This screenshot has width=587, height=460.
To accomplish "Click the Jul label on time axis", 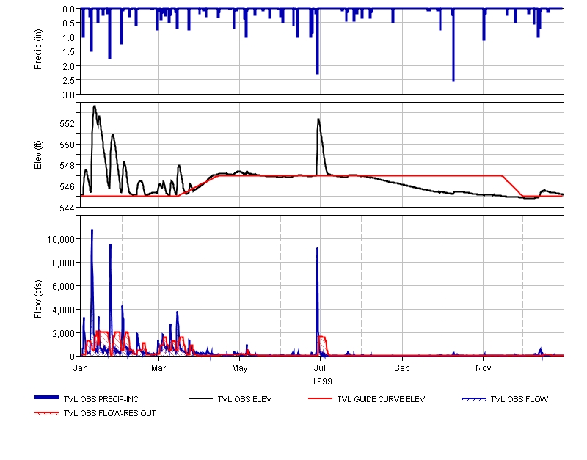I will (x=320, y=368).
